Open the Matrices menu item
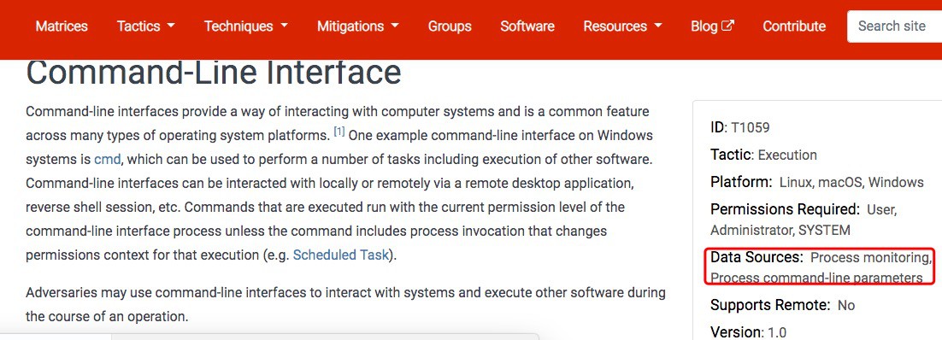 tap(62, 26)
